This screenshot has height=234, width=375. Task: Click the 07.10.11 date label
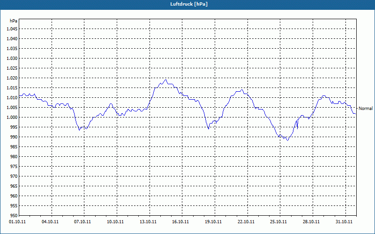82,222
